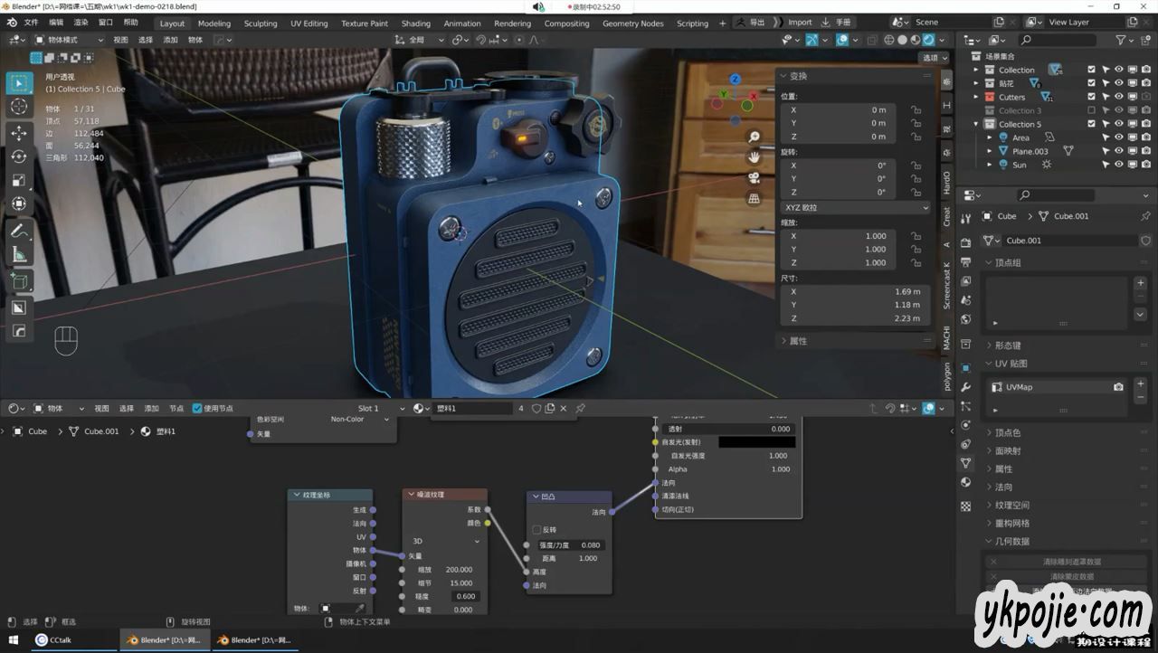This screenshot has height=653, width=1158.
Task: Click the black 自发光 color swatch
Action: tap(756, 442)
